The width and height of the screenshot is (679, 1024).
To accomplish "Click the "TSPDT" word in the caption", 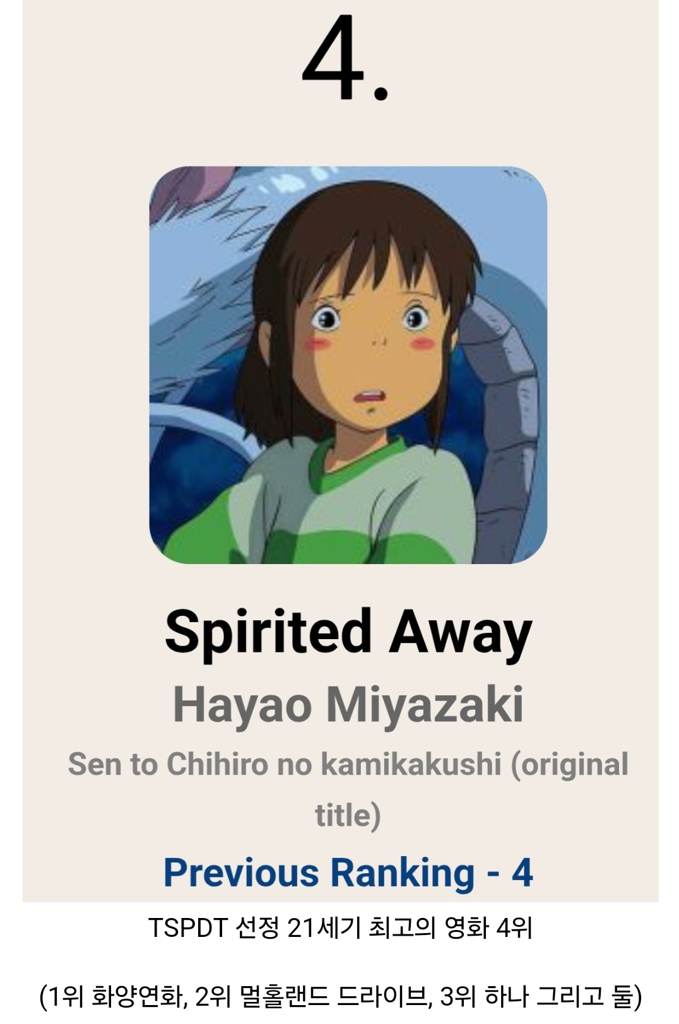I will pyautogui.click(x=187, y=928).
